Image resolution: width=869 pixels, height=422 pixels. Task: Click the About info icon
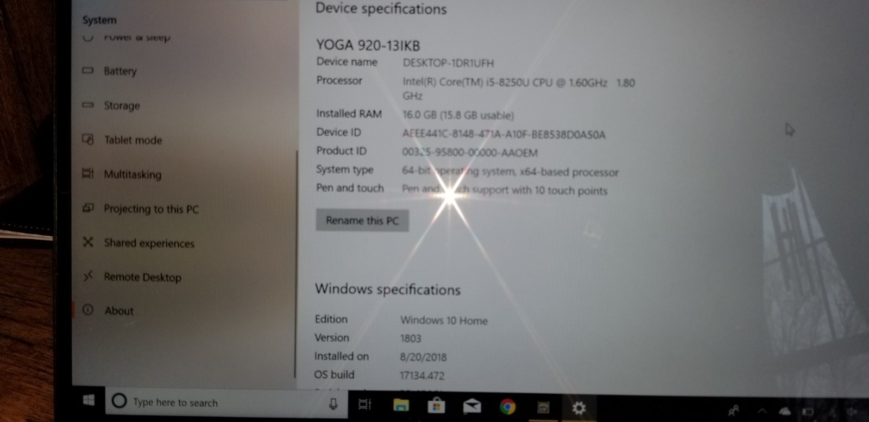point(87,310)
